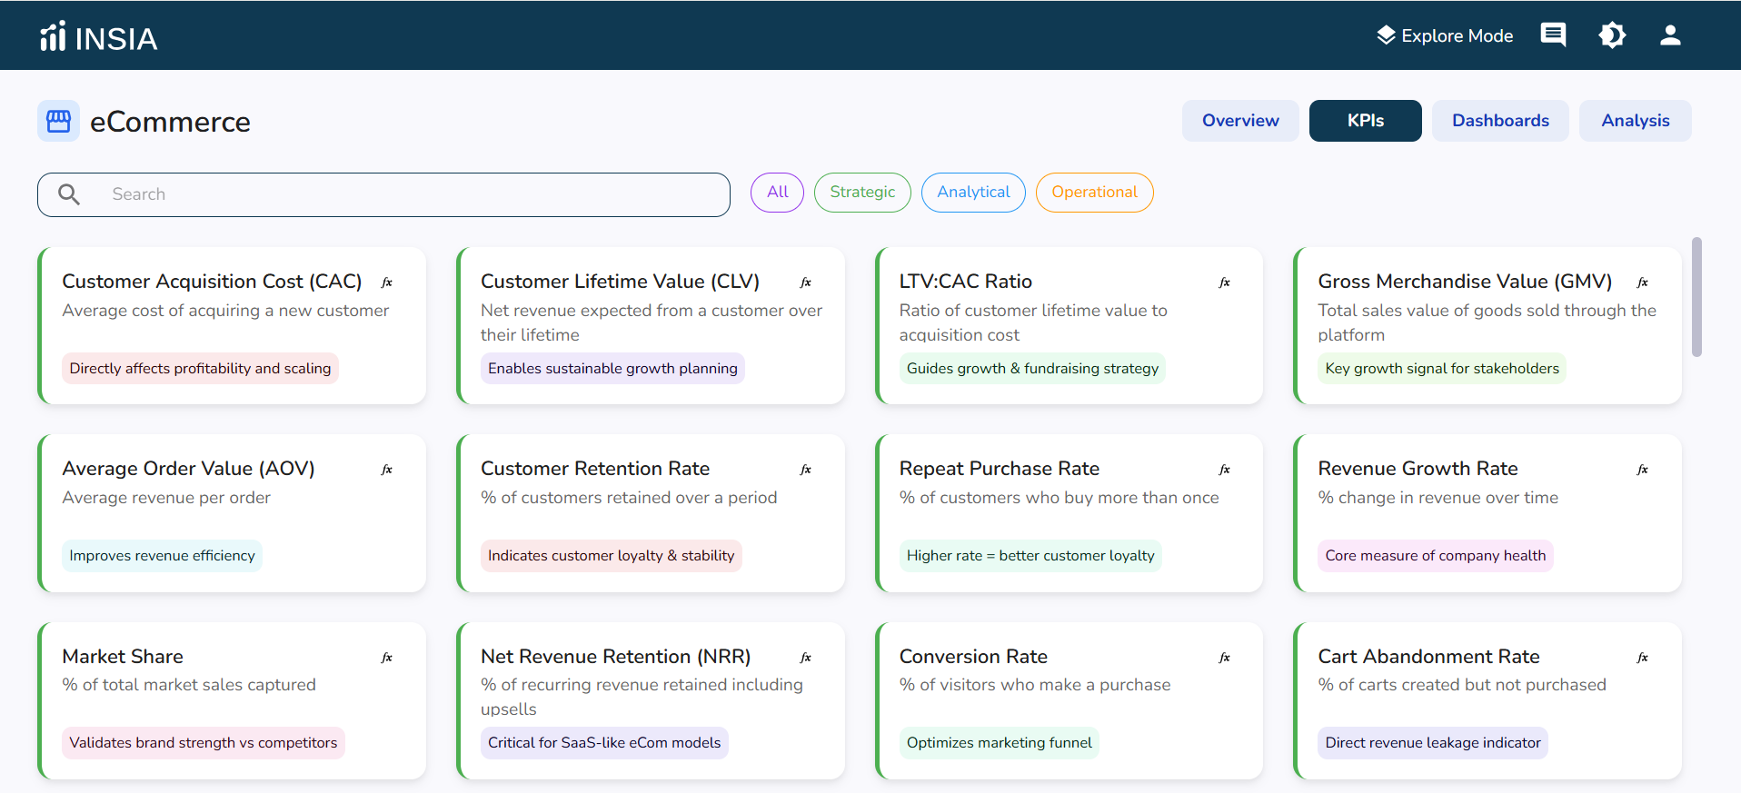Open formula icon on Customer Acquisition Cost card

pos(387,283)
